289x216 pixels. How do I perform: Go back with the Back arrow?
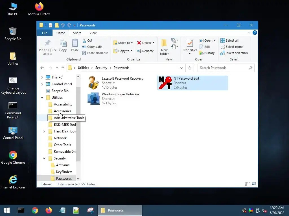42,68
